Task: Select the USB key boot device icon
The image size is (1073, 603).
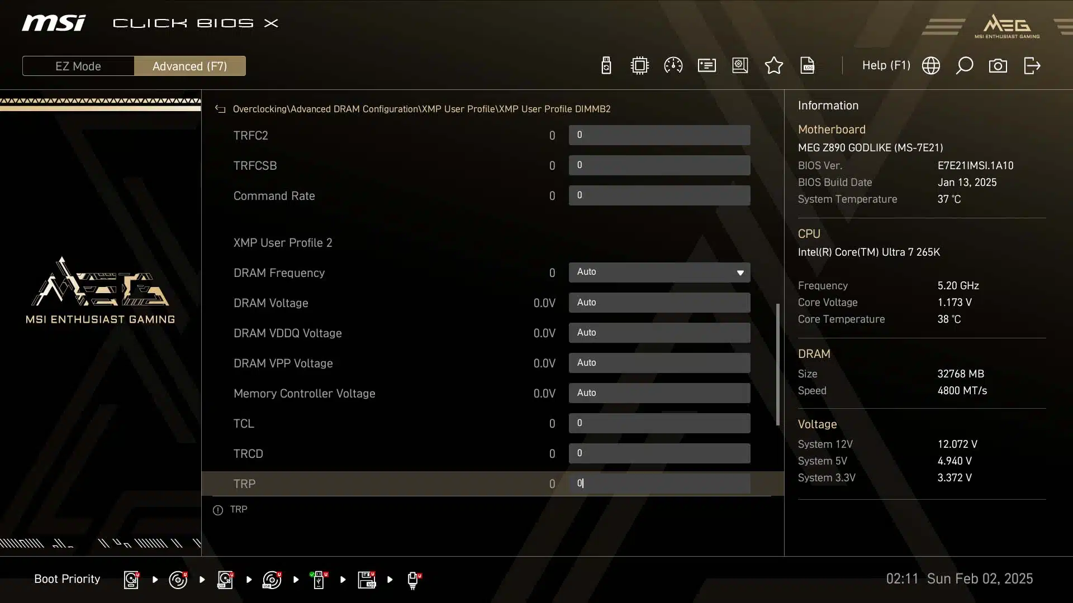Action: 319,580
